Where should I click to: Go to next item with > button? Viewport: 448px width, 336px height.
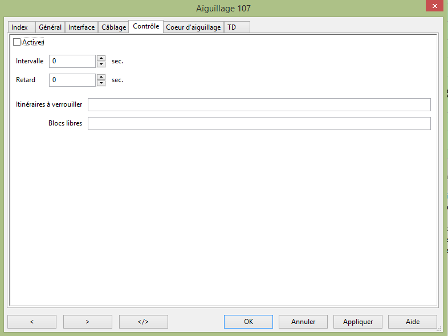pos(87,322)
